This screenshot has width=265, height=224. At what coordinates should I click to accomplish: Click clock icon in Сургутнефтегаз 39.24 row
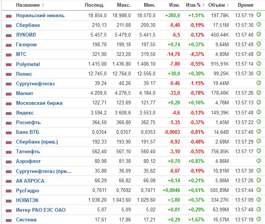(x=259, y=83)
